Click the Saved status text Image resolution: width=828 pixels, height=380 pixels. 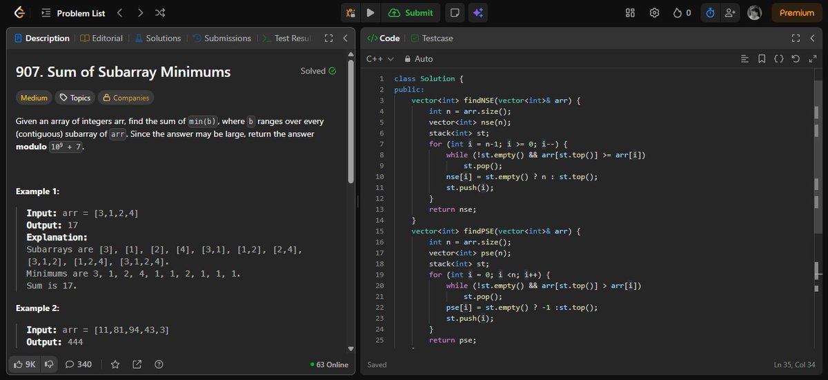coord(377,364)
